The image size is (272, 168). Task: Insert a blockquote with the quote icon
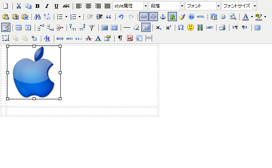(109, 17)
